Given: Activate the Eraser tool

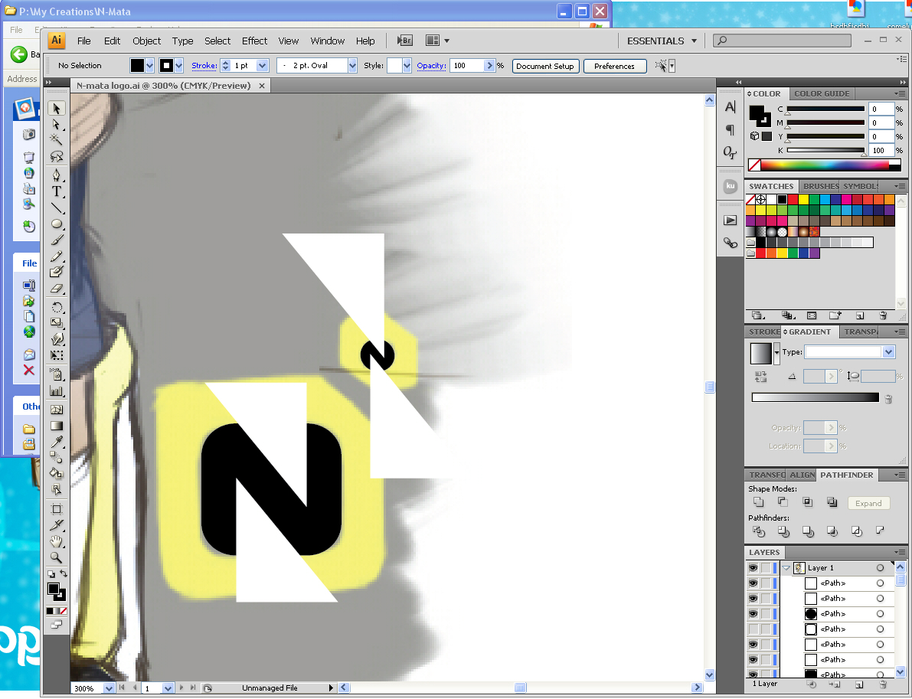Looking at the screenshot, I should pos(57,289).
